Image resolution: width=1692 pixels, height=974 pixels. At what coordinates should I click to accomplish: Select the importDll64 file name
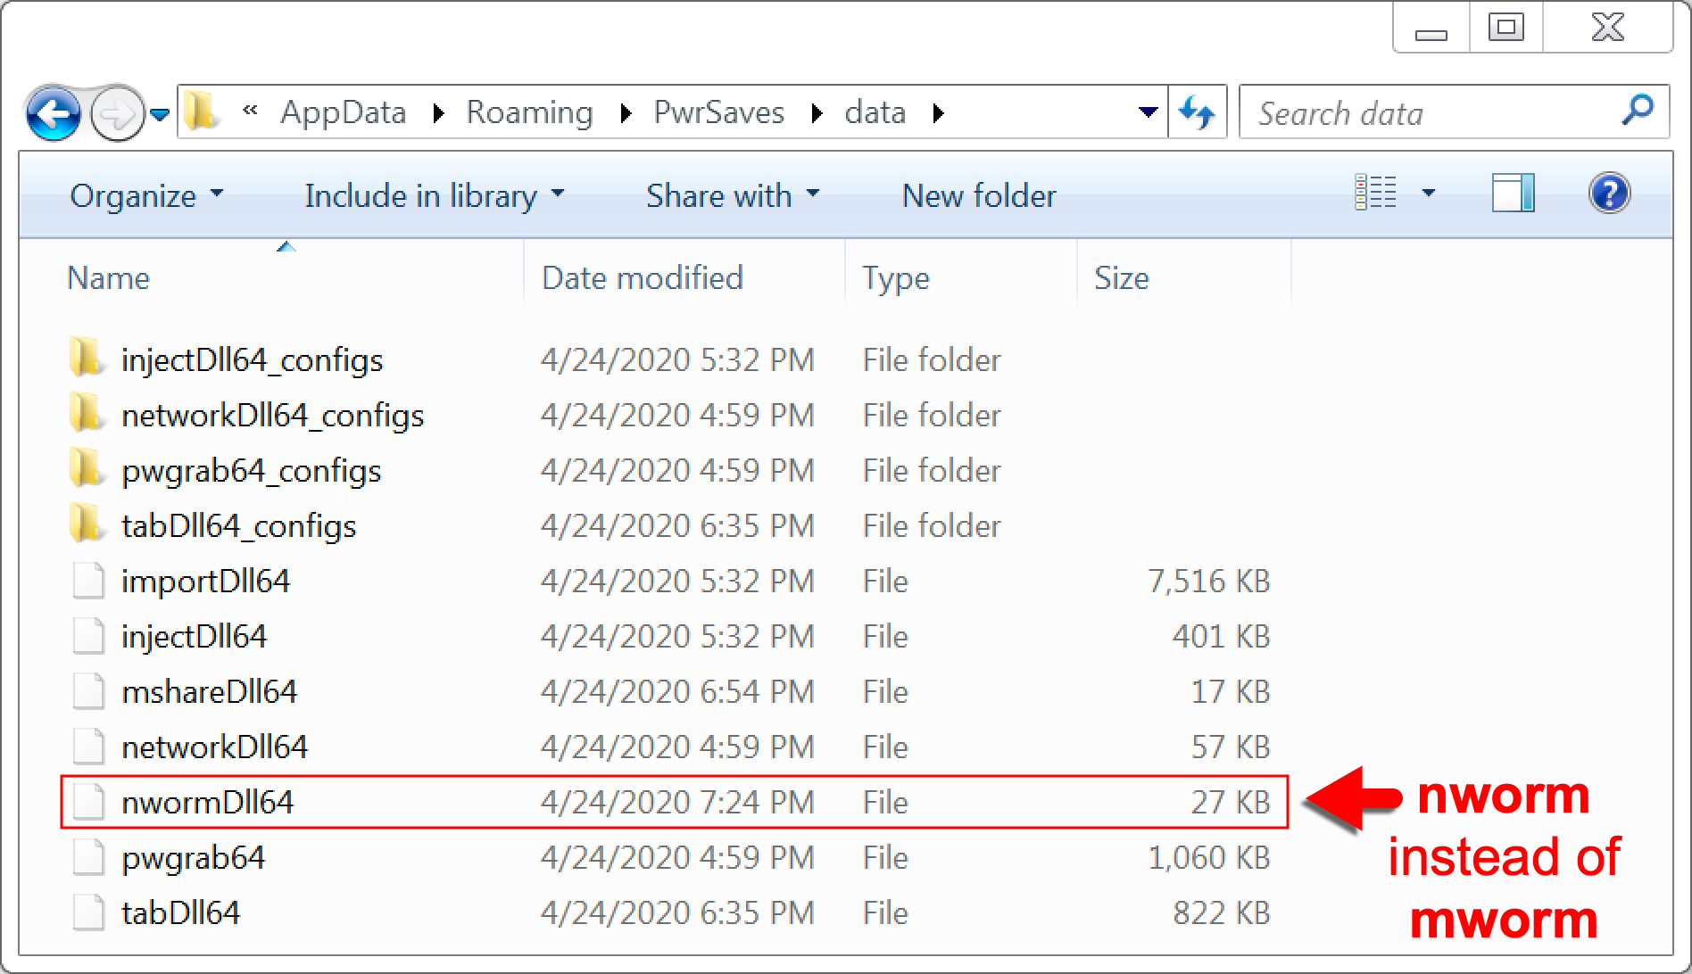pyautogui.click(x=206, y=582)
